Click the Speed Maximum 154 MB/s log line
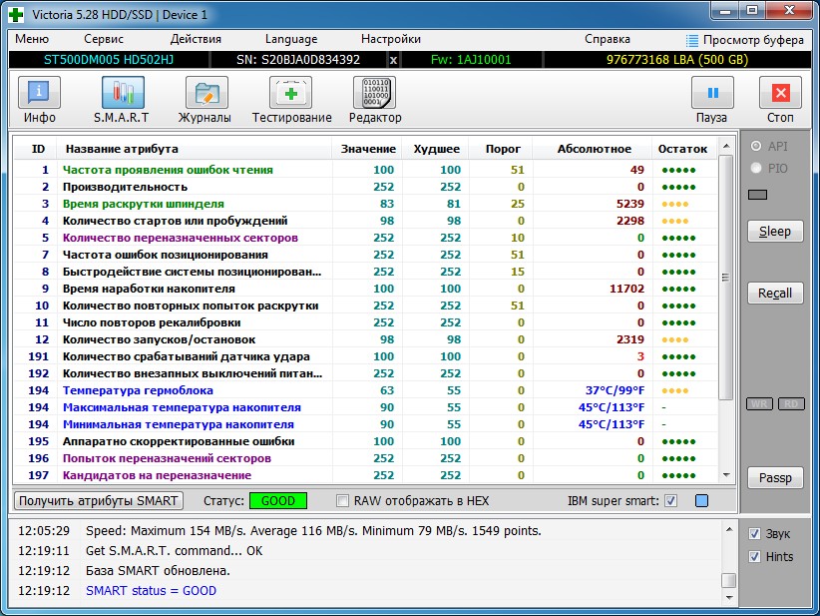Image resolution: width=820 pixels, height=616 pixels. 313,531
